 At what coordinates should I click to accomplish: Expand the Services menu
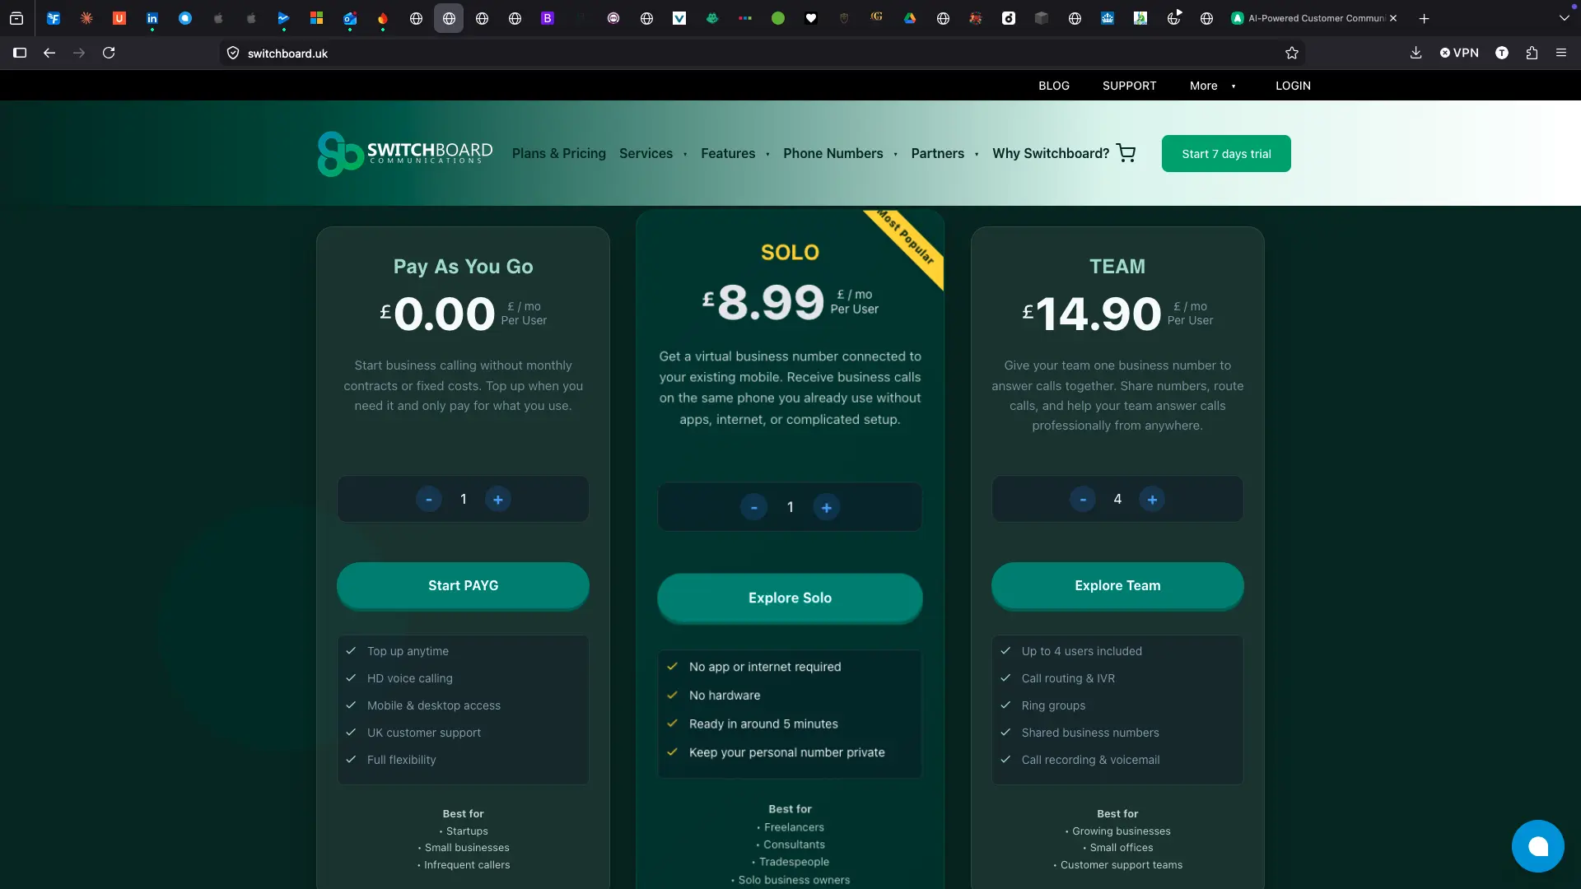pyautogui.click(x=653, y=153)
